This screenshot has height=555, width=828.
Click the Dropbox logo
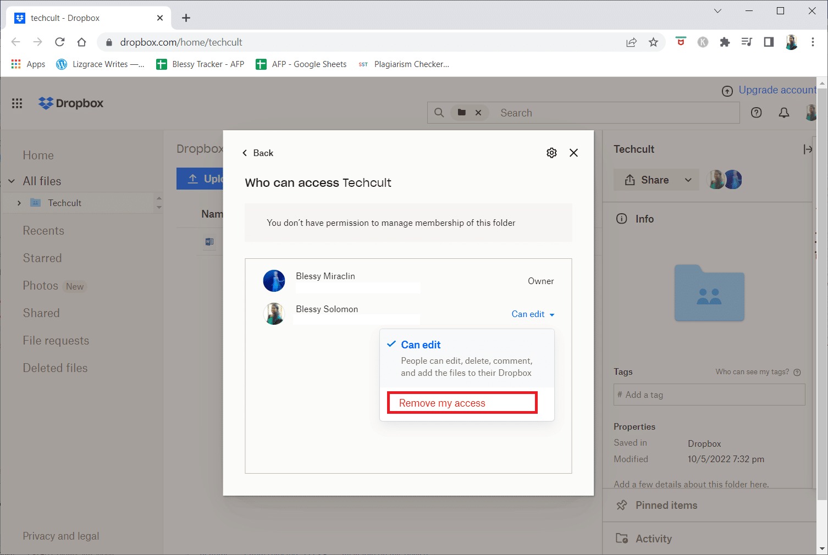click(71, 103)
